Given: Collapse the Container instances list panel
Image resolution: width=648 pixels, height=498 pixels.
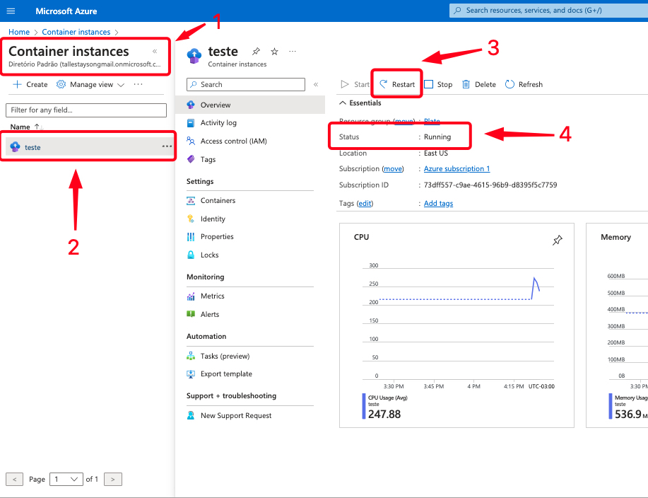Looking at the screenshot, I should [155, 52].
